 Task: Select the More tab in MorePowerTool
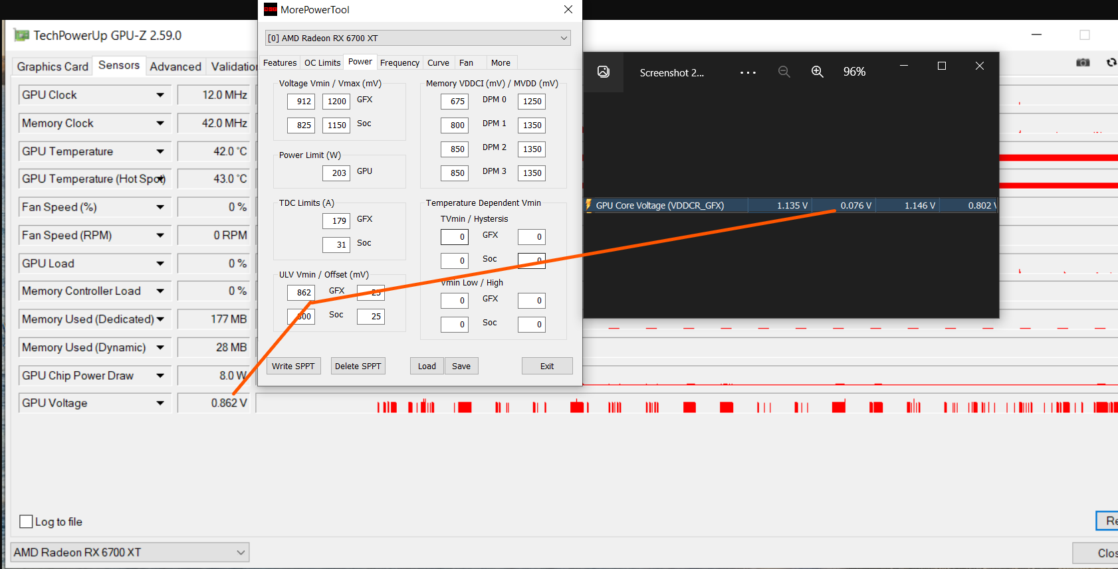(501, 63)
